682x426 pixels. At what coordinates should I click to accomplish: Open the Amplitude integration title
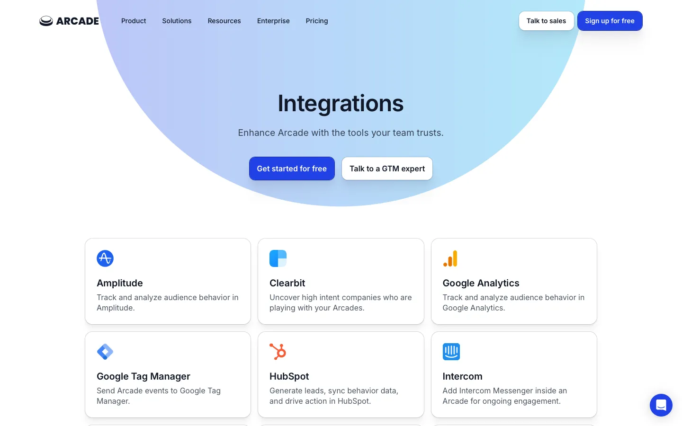120,283
